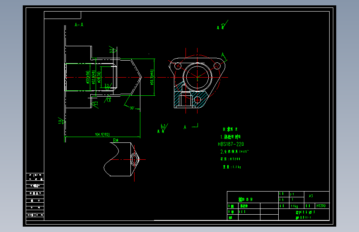Select the "HBS187-220" hardness note
This screenshot has width=359, height=232.
click(x=231, y=144)
